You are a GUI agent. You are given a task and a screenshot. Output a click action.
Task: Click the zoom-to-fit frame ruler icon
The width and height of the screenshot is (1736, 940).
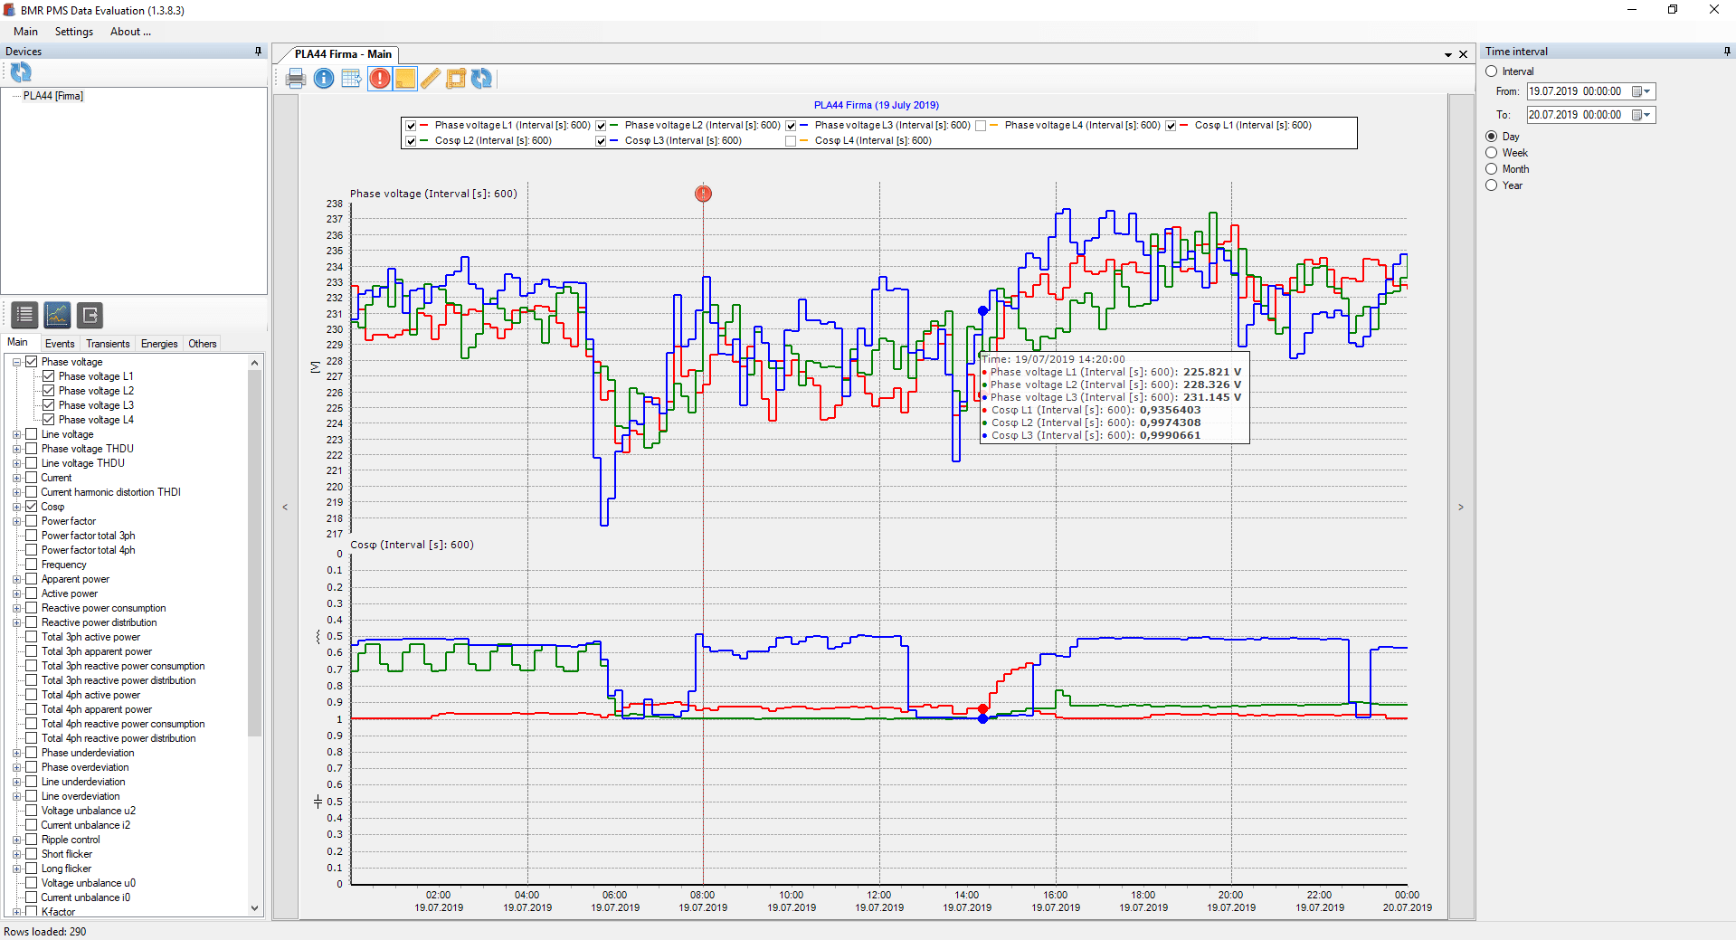456,79
